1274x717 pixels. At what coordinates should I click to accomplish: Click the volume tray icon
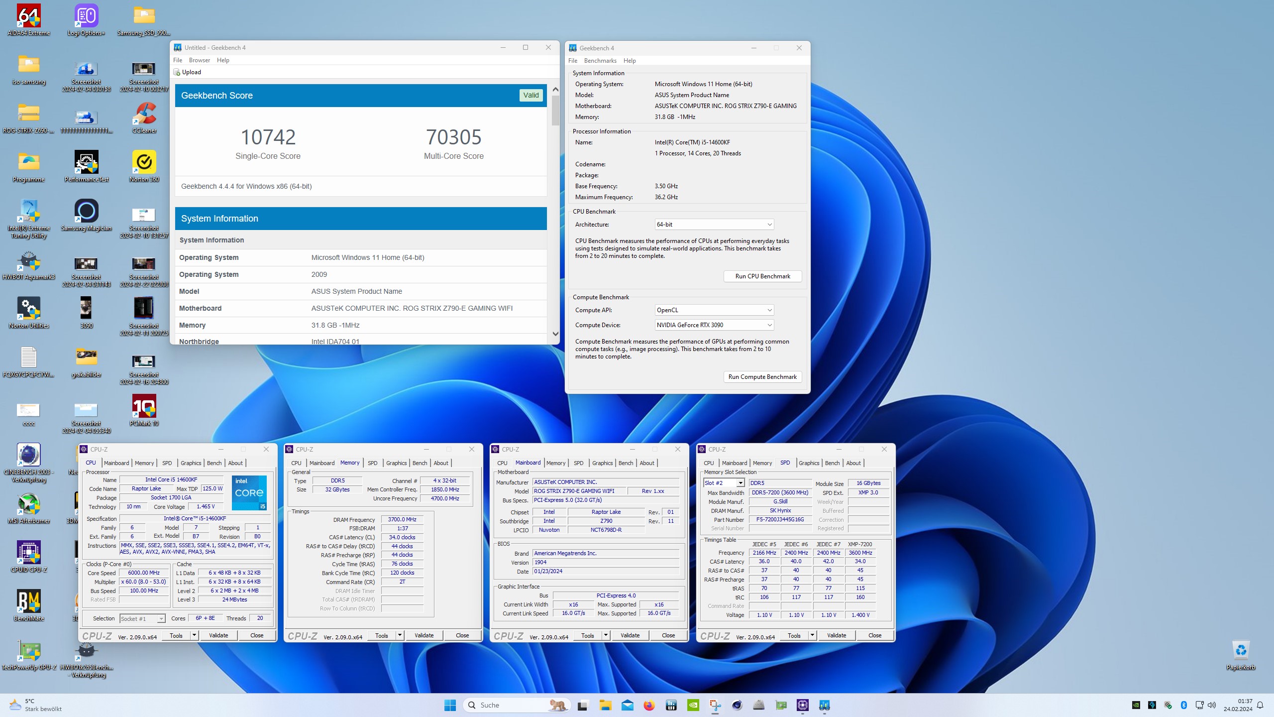point(1212,705)
